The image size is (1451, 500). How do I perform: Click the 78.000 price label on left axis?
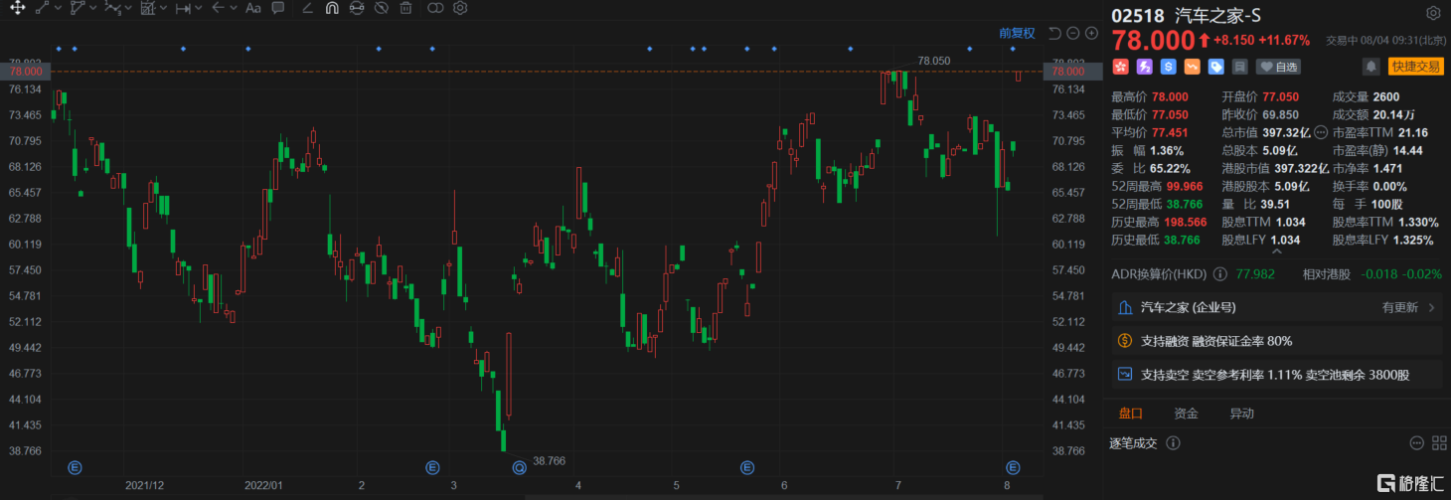(x=26, y=72)
